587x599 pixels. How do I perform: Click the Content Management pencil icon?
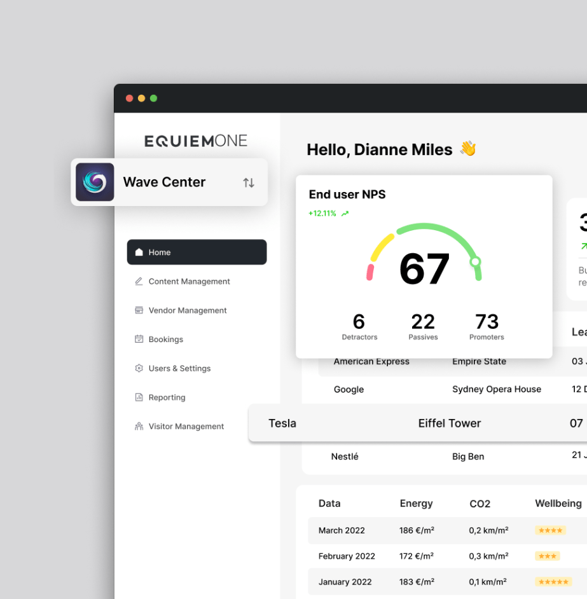tap(138, 281)
